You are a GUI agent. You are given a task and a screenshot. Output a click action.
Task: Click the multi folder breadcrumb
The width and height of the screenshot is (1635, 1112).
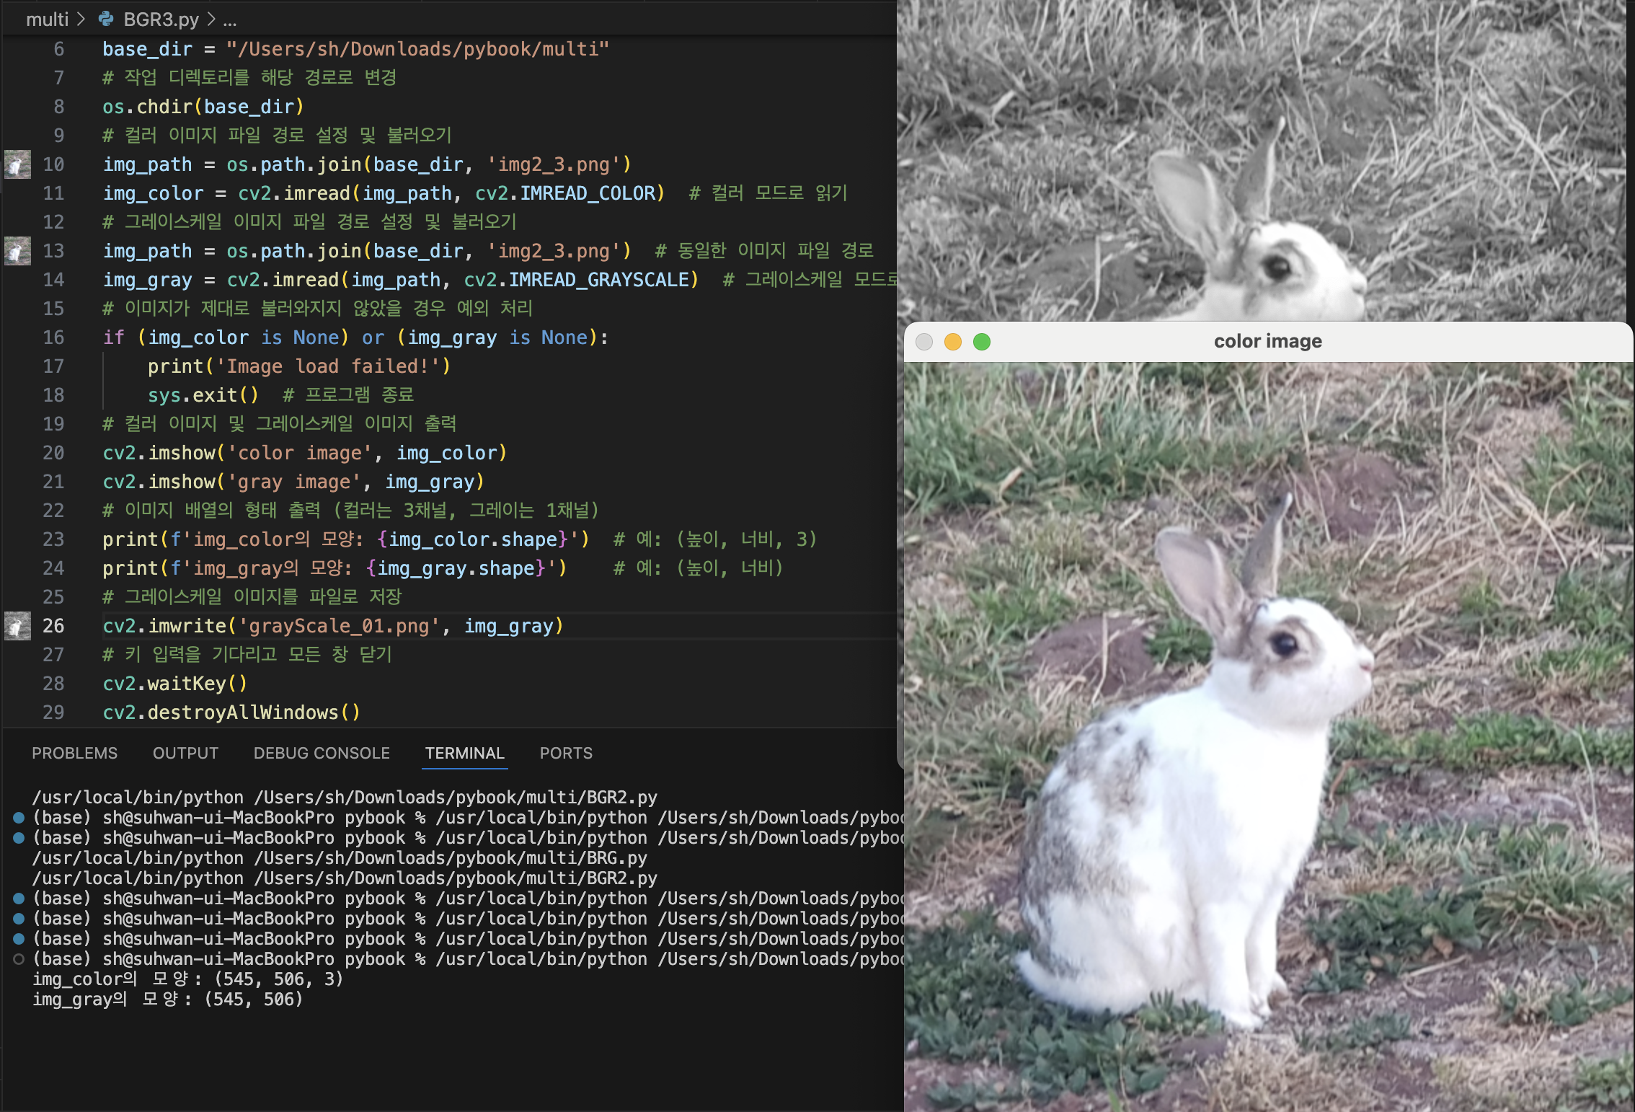47,19
